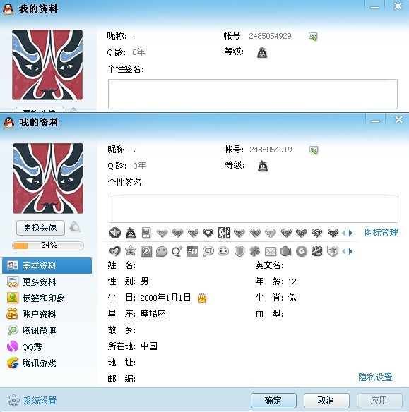This screenshot has width=409, height=412.
Task: Page the first icon row left
Action: click(344, 233)
